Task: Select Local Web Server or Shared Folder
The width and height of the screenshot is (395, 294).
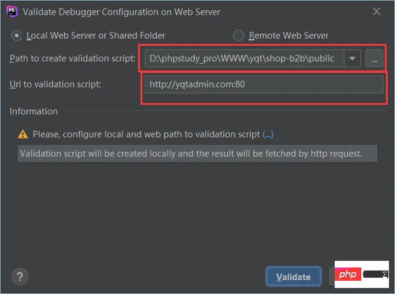Action: tap(17, 36)
